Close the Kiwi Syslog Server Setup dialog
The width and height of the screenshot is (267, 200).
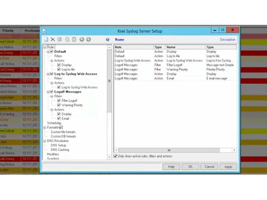(232, 30)
